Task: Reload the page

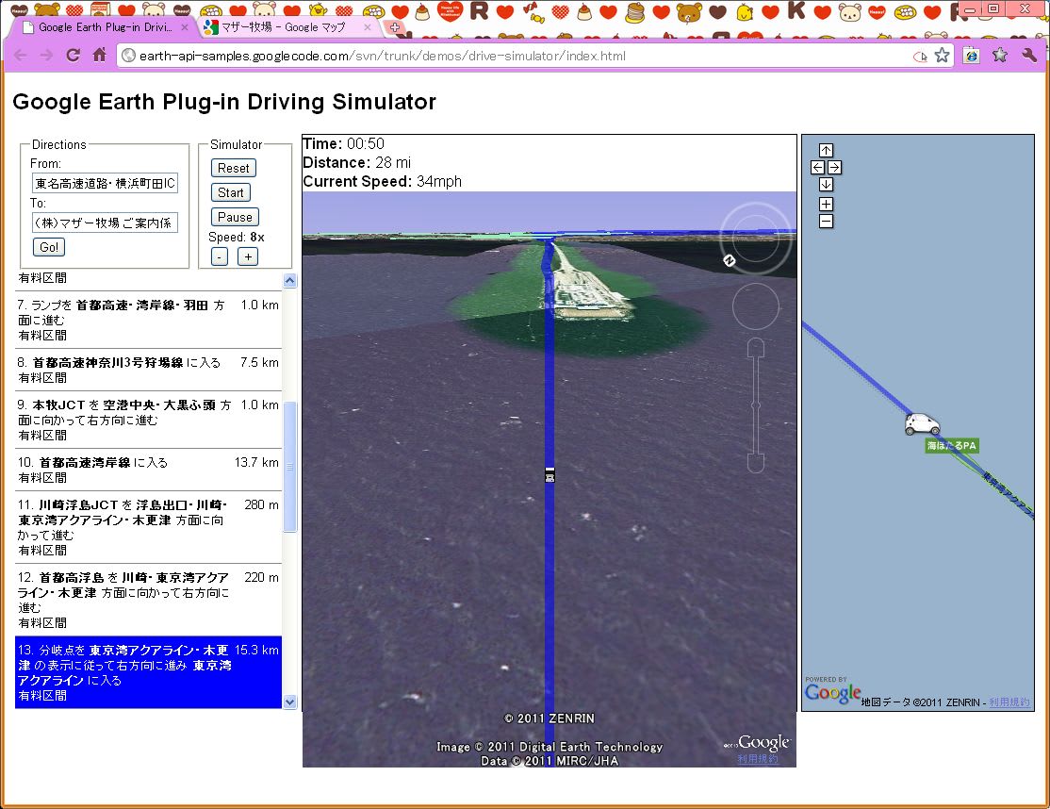Action: [x=73, y=56]
